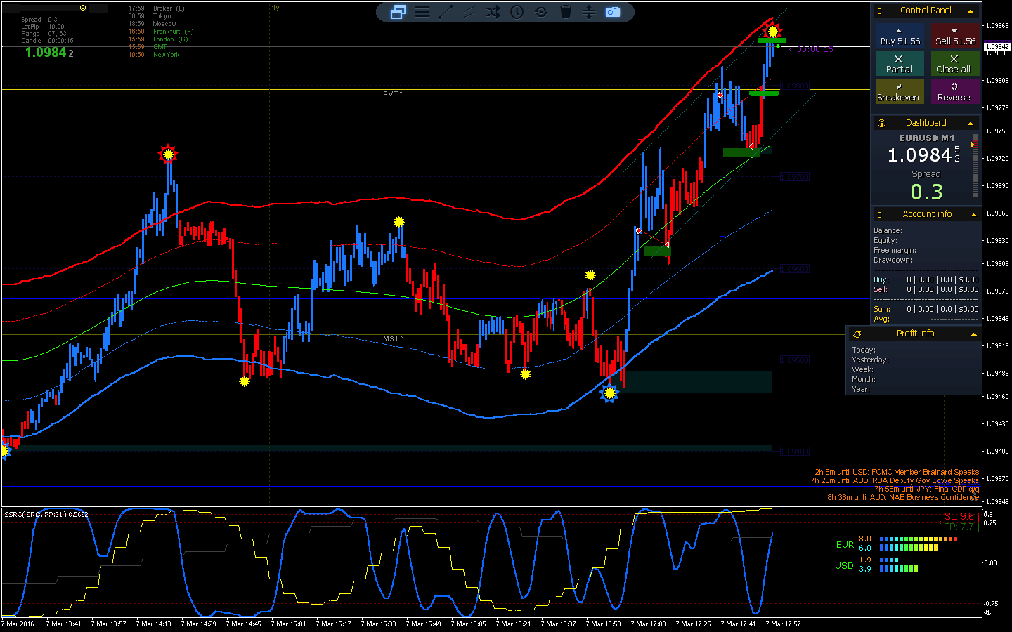Click the 1.09600 level tag on the chart
1012x632 pixels.
[795, 269]
